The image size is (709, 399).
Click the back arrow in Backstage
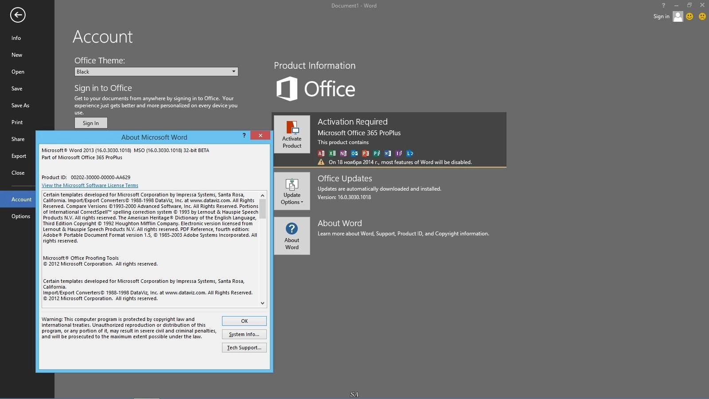[x=18, y=15]
